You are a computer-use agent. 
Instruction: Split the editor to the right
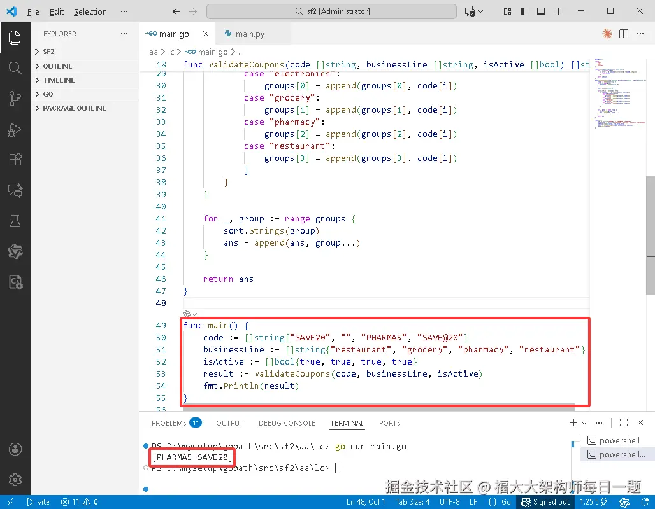click(624, 34)
